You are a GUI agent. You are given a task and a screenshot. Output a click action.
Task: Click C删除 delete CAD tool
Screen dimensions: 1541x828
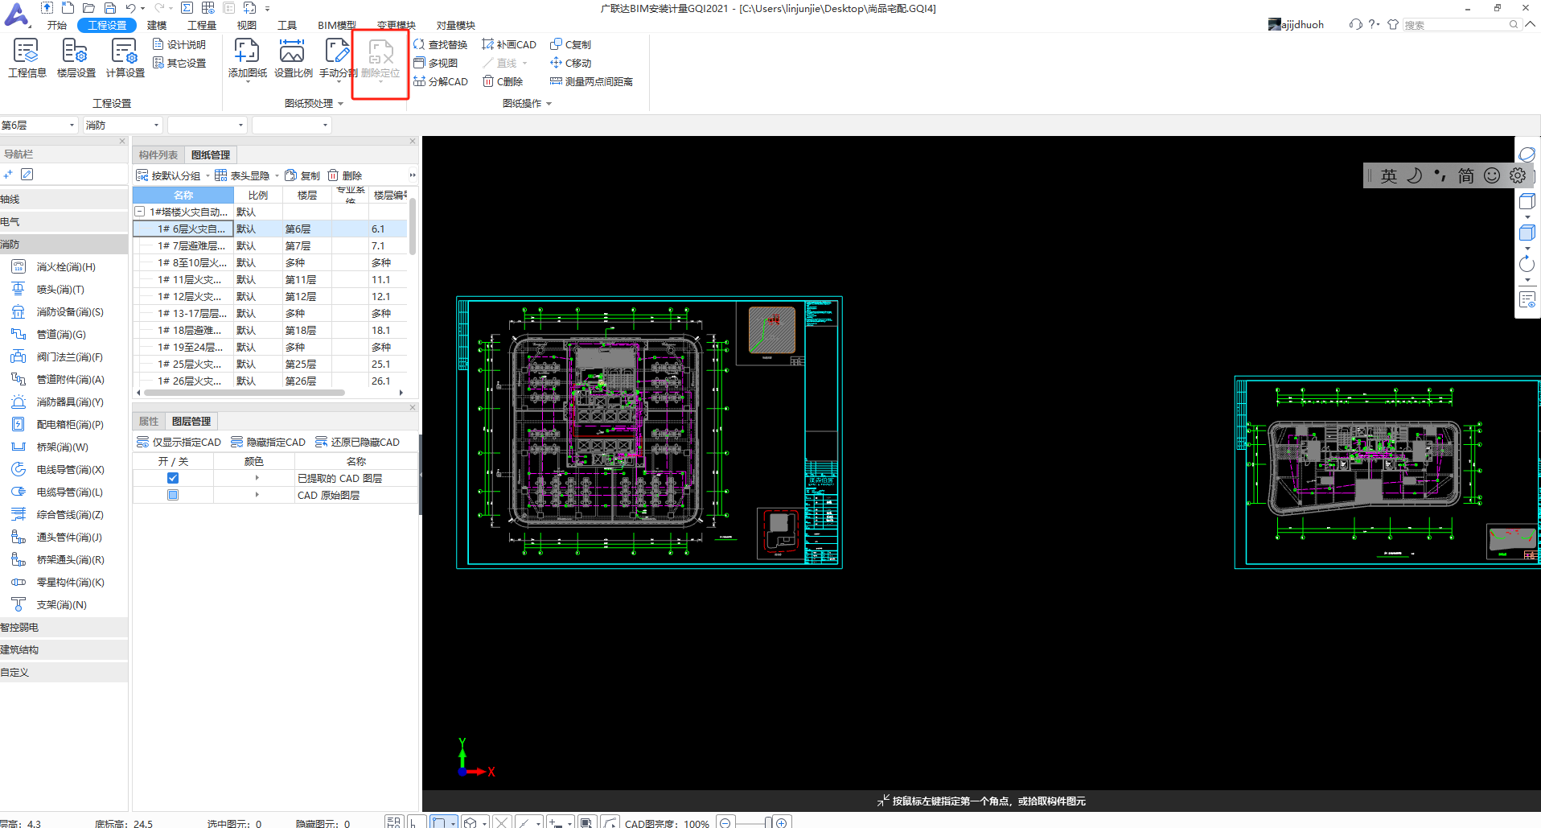503,81
